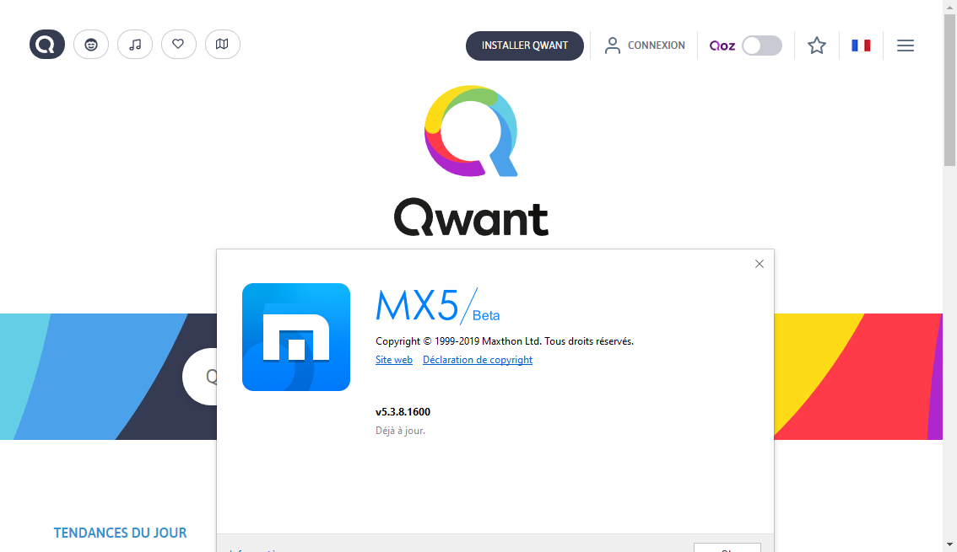
Task: Click the Maxthon copyright 1999-2019 text
Action: tap(504, 341)
